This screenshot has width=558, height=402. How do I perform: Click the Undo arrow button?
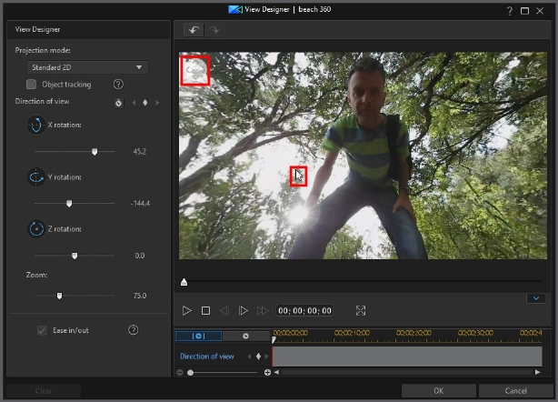point(194,30)
